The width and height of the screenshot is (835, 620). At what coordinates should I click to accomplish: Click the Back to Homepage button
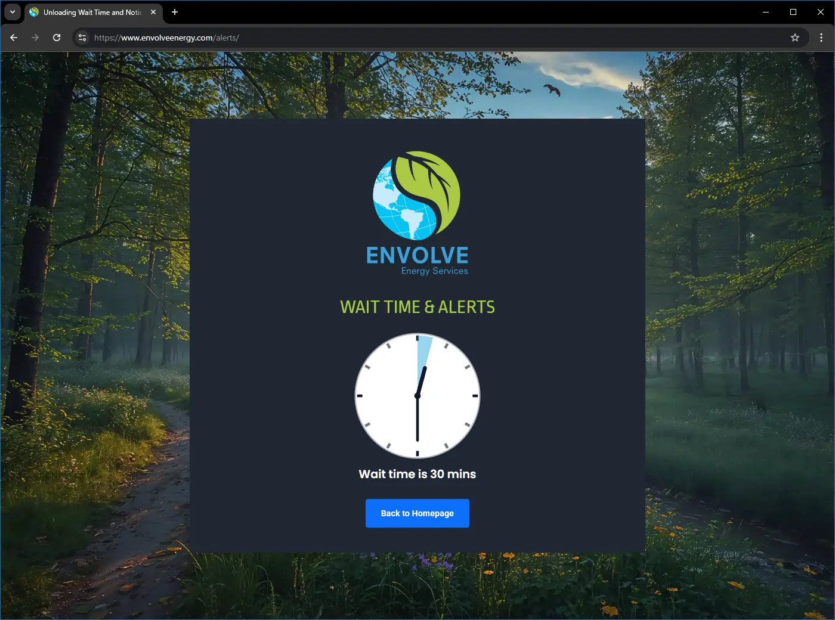click(x=417, y=513)
